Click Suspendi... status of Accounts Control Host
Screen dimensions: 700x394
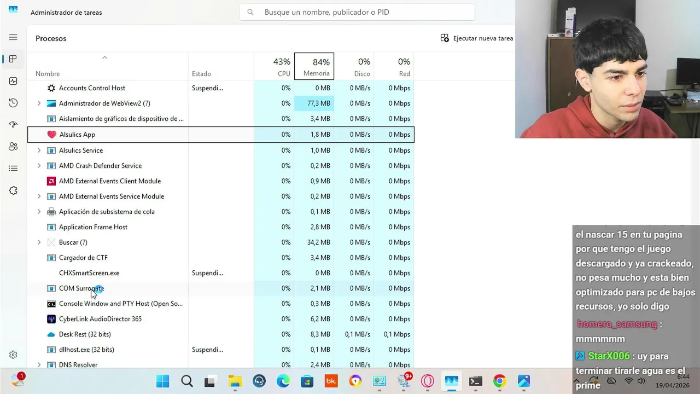(207, 88)
